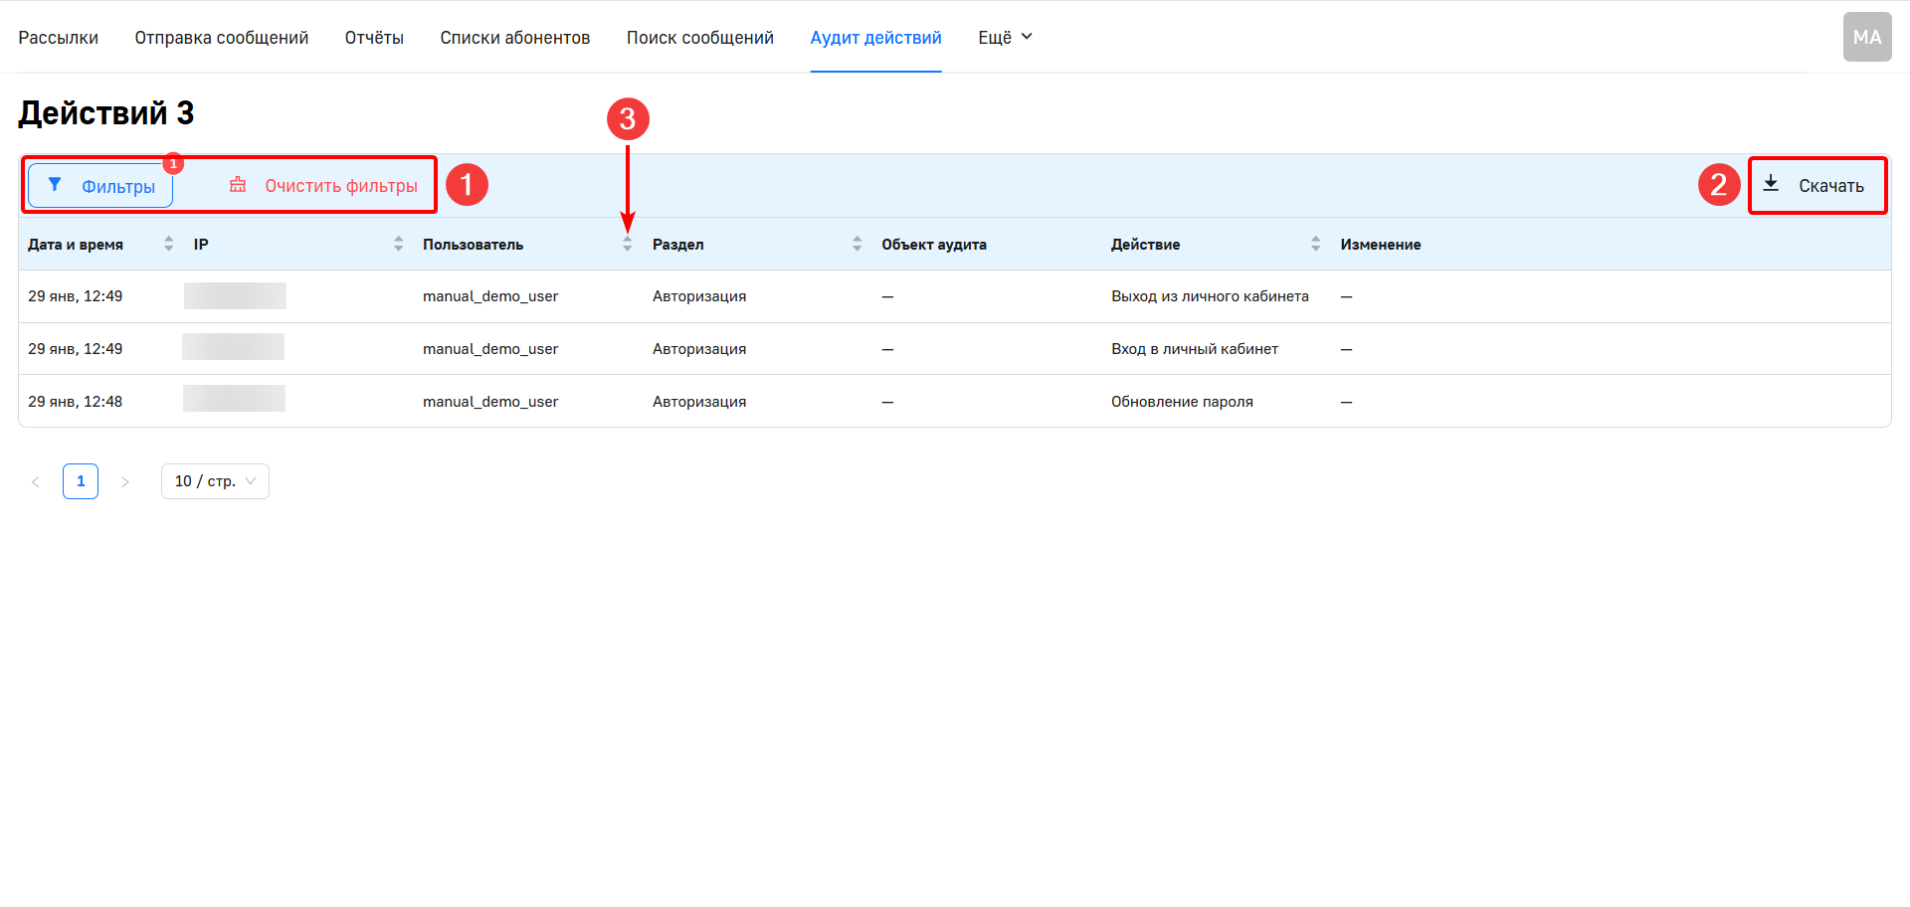Click the clear filters broom icon
The width and height of the screenshot is (1910, 907).
(x=238, y=185)
